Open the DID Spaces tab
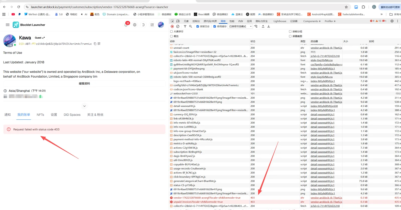The image size is (401, 210). coord(72,115)
